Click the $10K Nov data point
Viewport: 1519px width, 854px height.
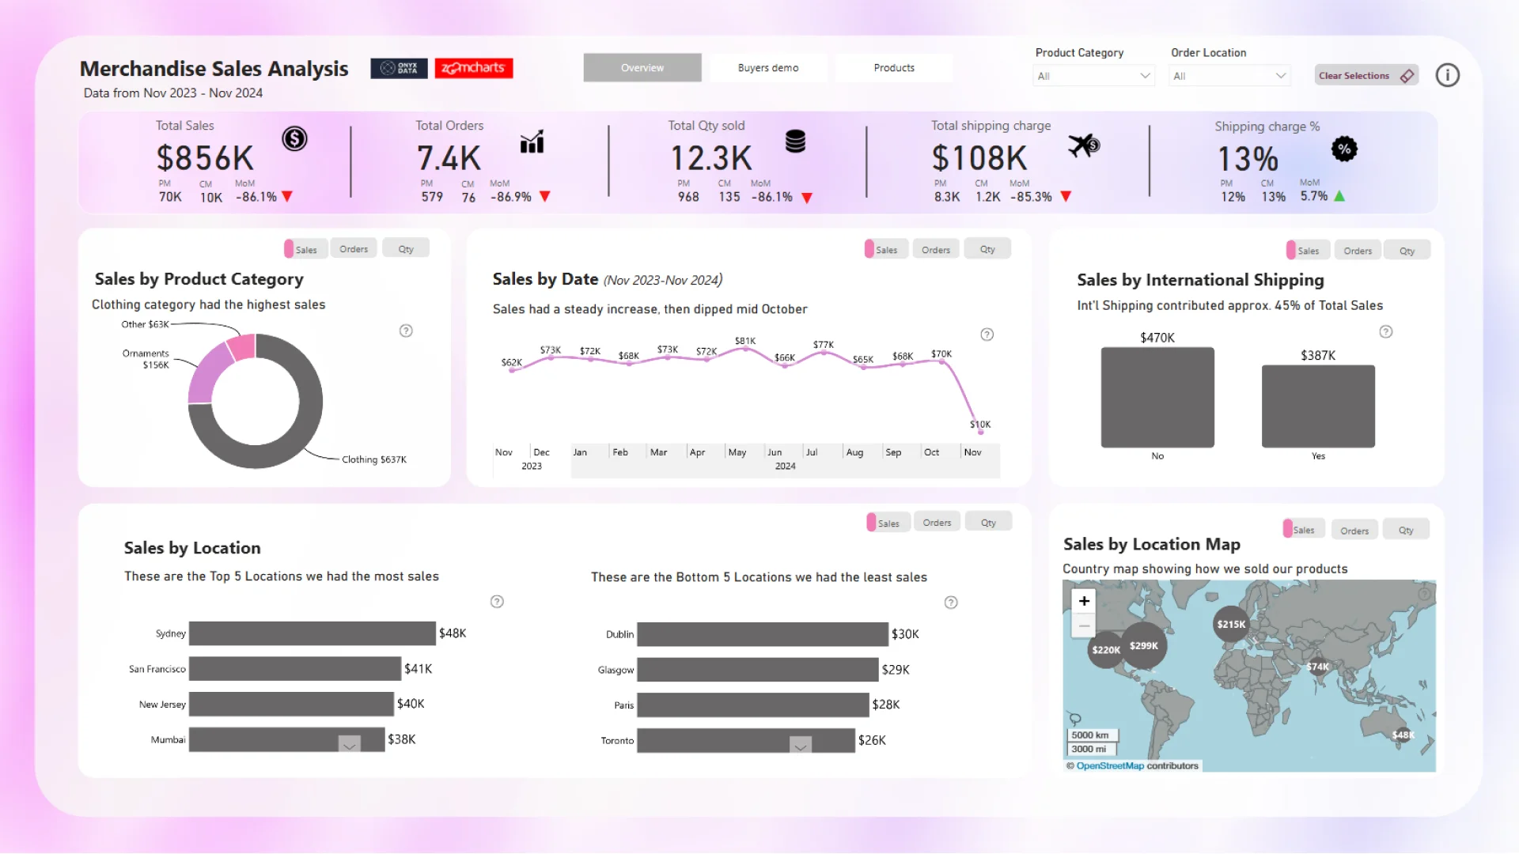pyautogui.click(x=981, y=431)
